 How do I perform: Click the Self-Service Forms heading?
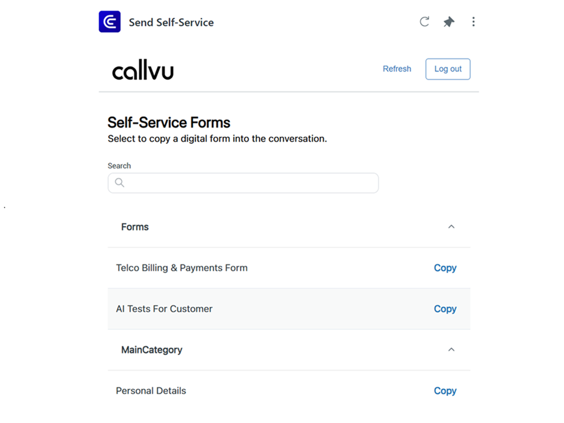[169, 122]
